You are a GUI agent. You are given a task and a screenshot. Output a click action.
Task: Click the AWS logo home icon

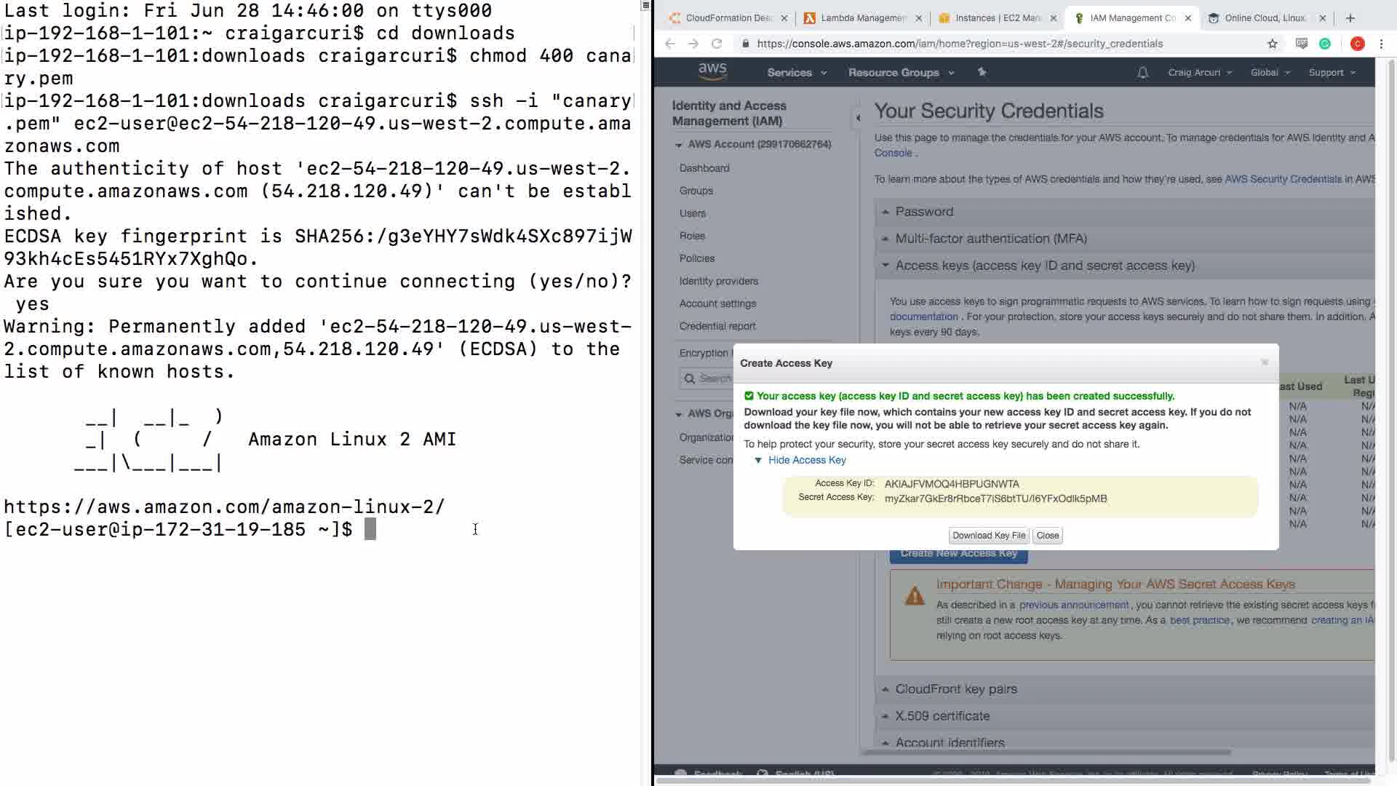click(x=712, y=71)
